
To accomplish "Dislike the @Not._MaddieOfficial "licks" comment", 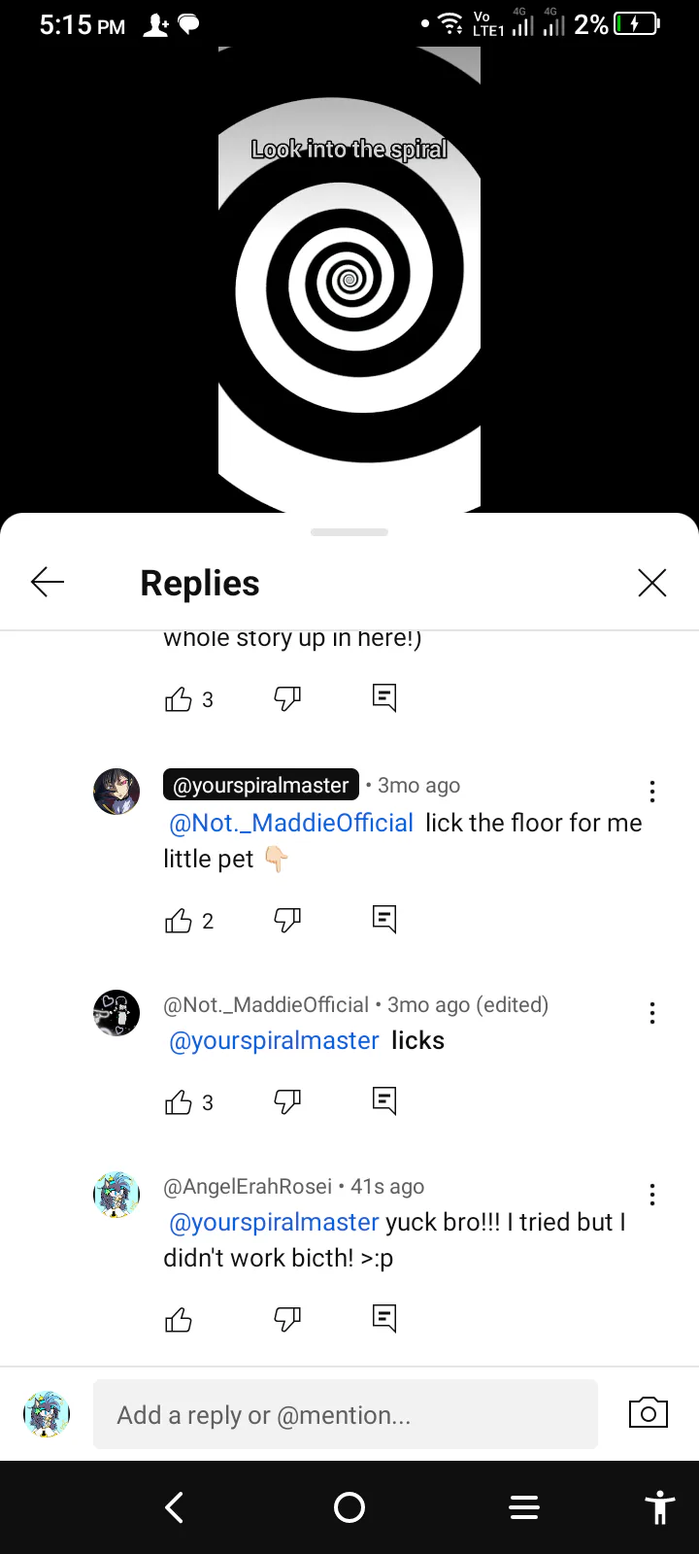I will pyautogui.click(x=287, y=1101).
